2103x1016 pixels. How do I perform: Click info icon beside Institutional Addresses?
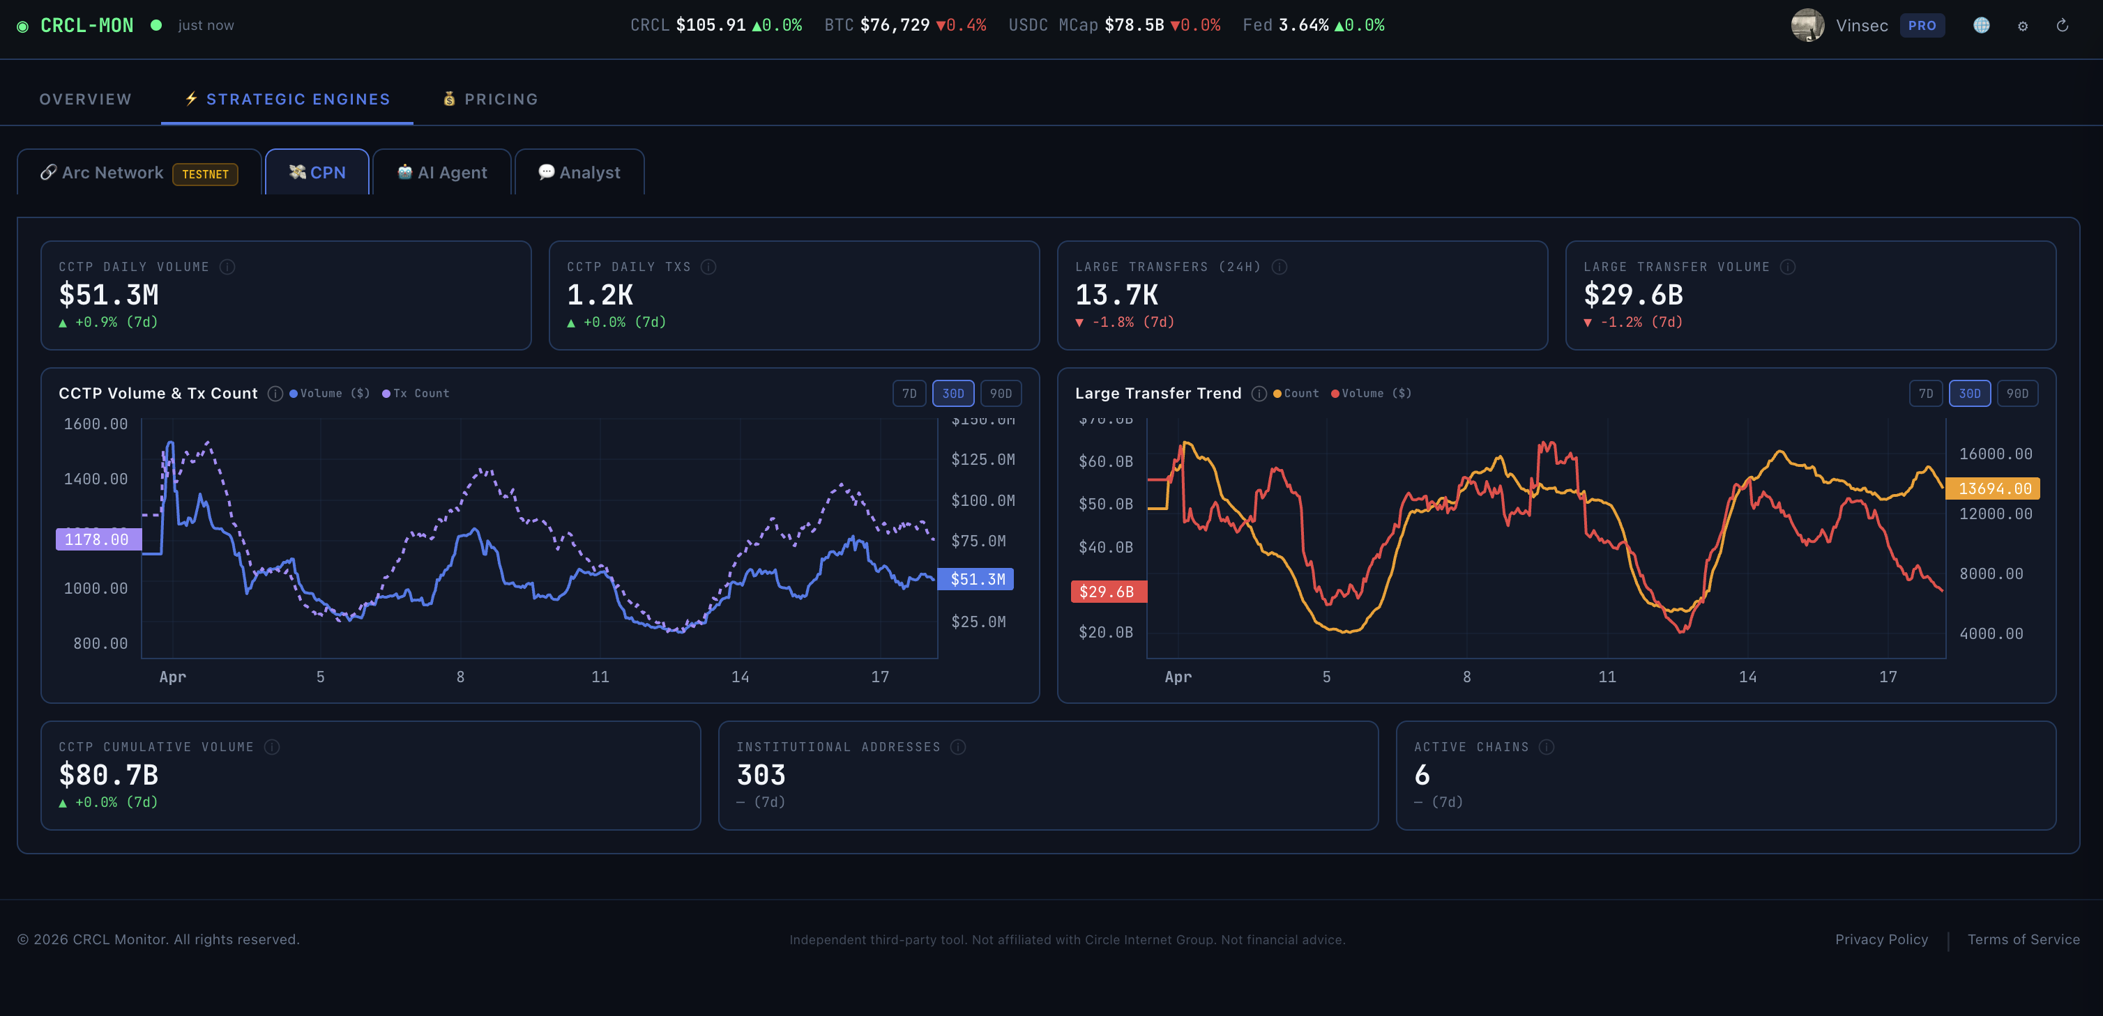click(x=959, y=747)
